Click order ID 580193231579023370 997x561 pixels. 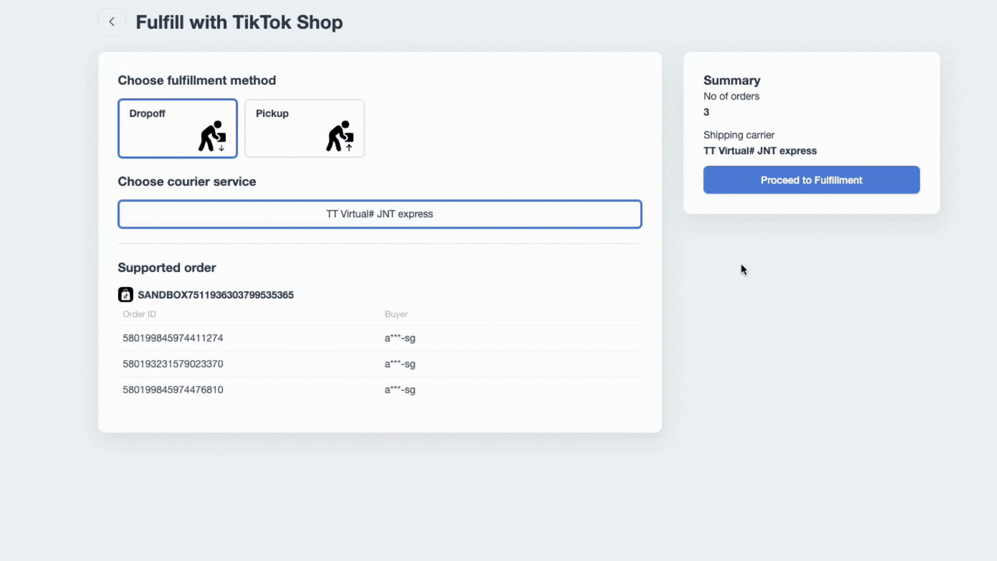pyautogui.click(x=173, y=364)
